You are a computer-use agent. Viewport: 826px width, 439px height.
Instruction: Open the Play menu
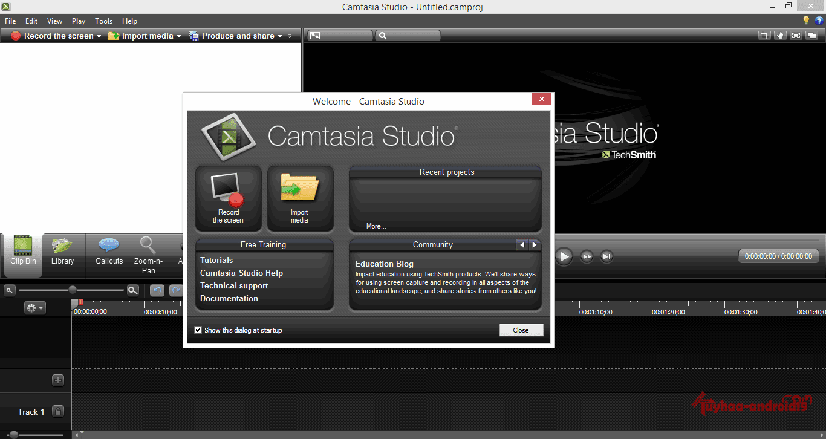click(79, 21)
